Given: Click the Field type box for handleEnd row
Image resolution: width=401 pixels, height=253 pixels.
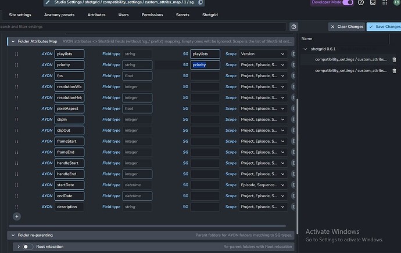Looking at the screenshot, I should click(x=137, y=174).
